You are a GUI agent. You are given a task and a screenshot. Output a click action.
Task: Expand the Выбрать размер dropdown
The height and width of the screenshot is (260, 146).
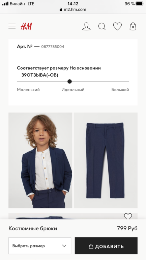point(40,246)
